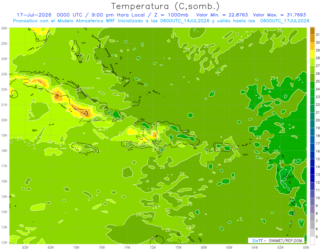Click the colorbar label 24

pyautogui.click(x=318, y=89)
